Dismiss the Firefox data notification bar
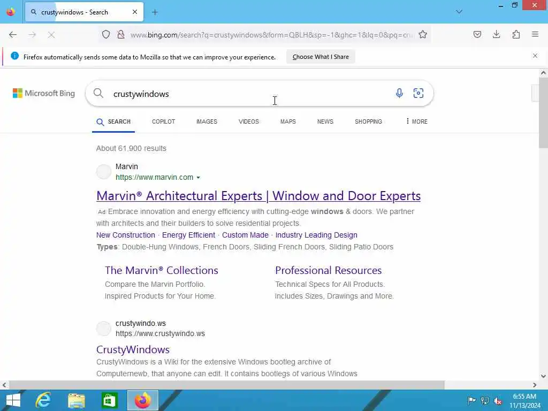The height and width of the screenshot is (411, 548). pyautogui.click(x=535, y=56)
